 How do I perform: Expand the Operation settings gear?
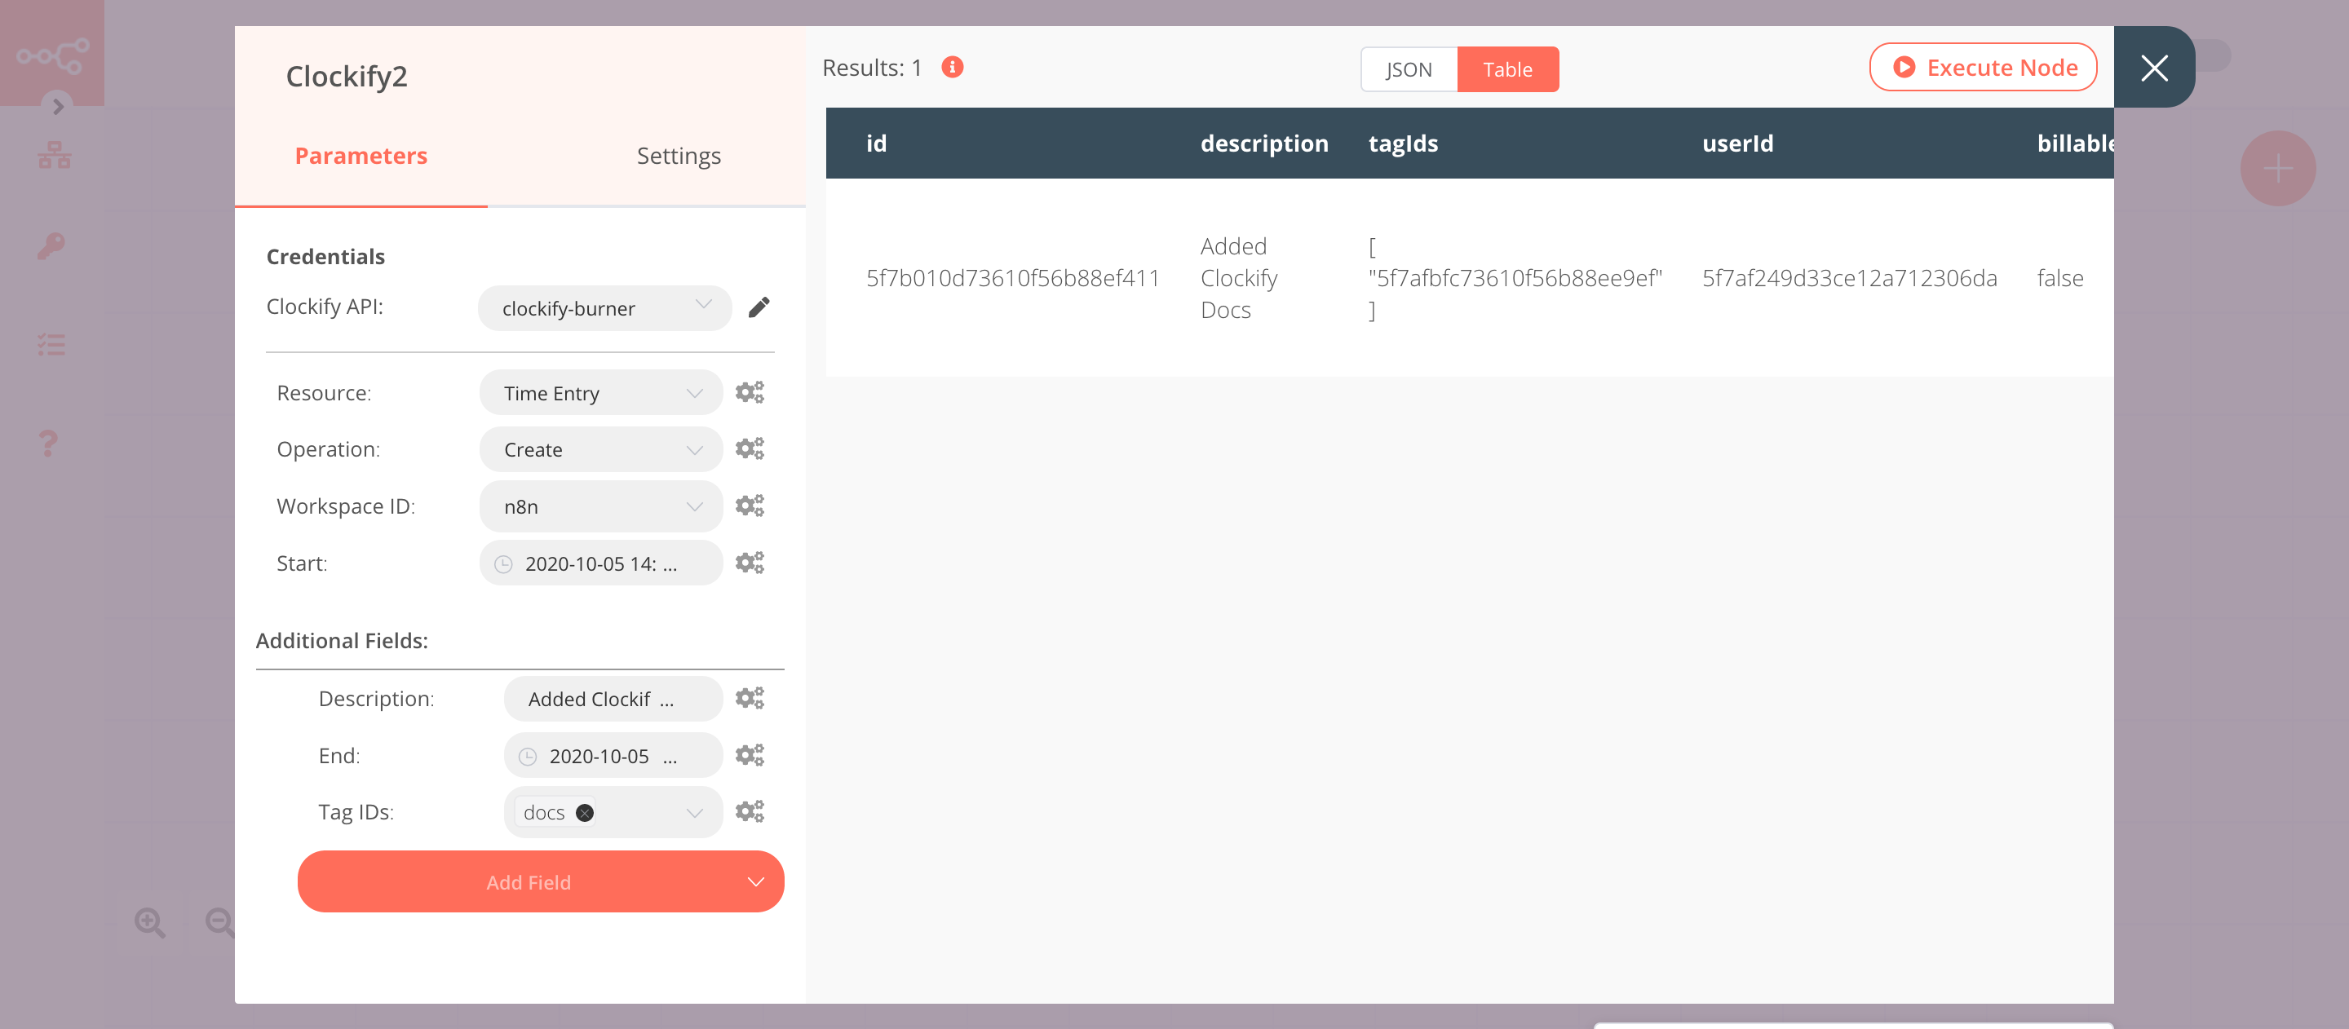coord(749,448)
